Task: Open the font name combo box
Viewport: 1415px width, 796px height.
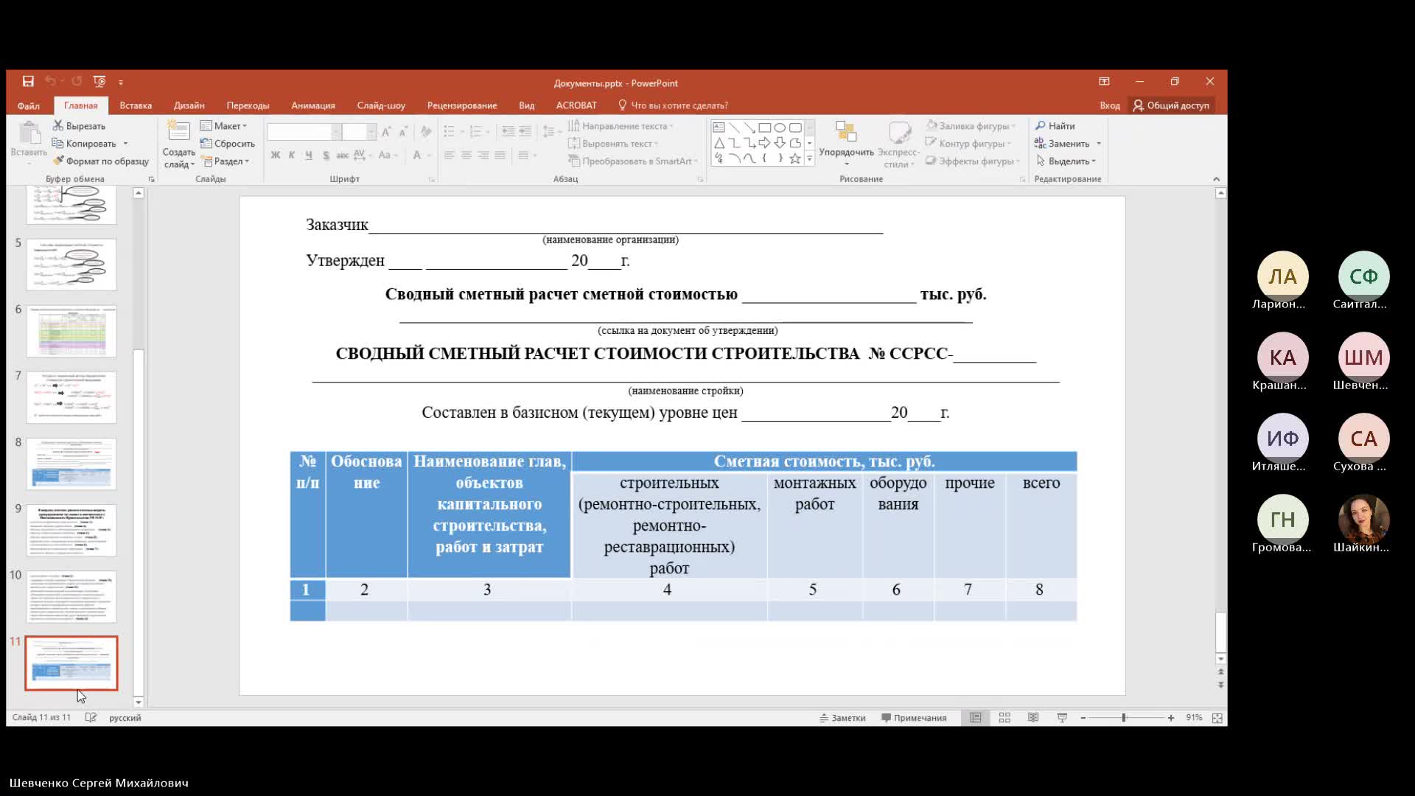Action: (304, 132)
